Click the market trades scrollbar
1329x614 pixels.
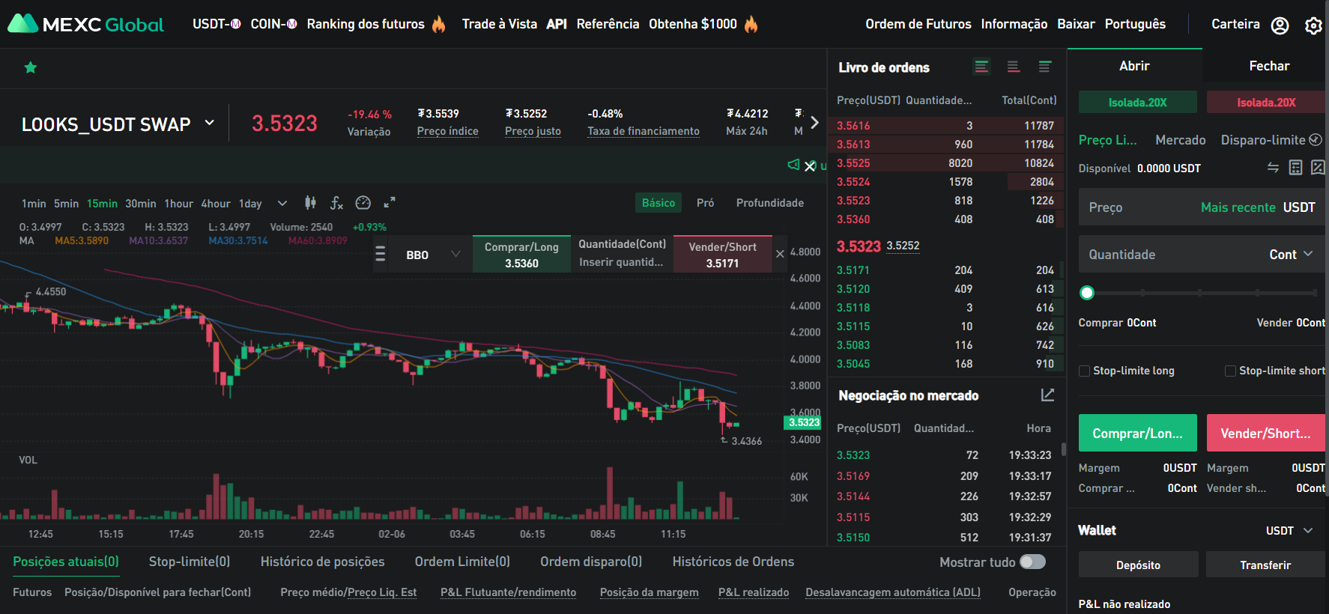pos(1063,449)
